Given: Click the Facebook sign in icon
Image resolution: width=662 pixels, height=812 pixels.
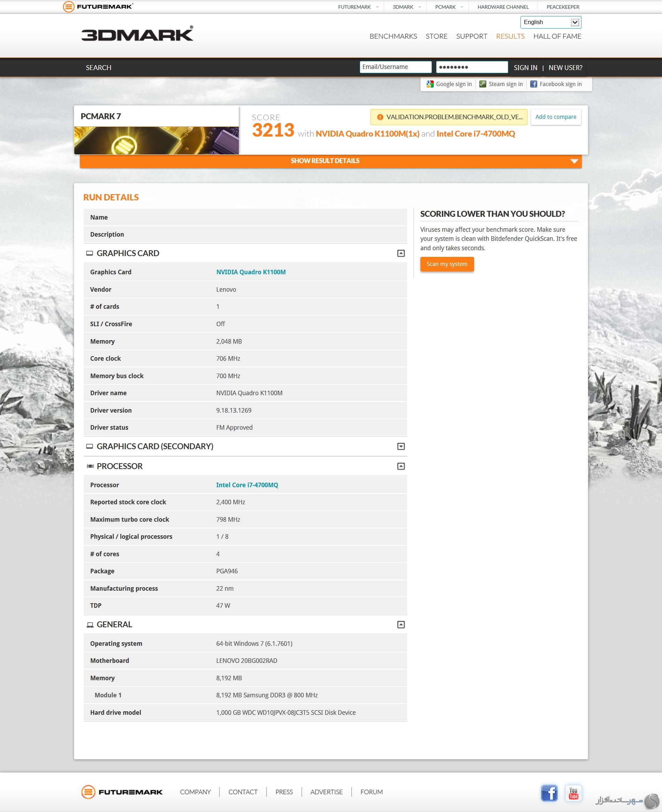Looking at the screenshot, I should tap(533, 84).
